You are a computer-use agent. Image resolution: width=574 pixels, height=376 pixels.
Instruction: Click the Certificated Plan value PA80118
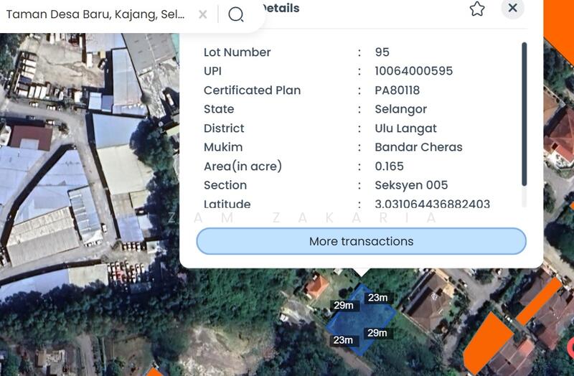click(x=397, y=90)
